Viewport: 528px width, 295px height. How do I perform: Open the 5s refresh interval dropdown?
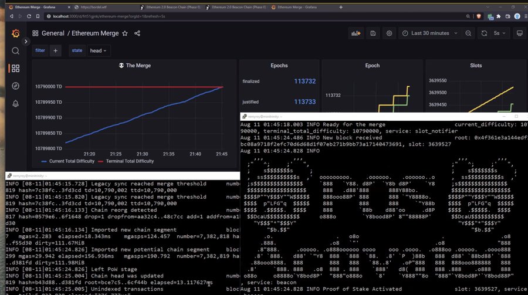tap(499, 33)
